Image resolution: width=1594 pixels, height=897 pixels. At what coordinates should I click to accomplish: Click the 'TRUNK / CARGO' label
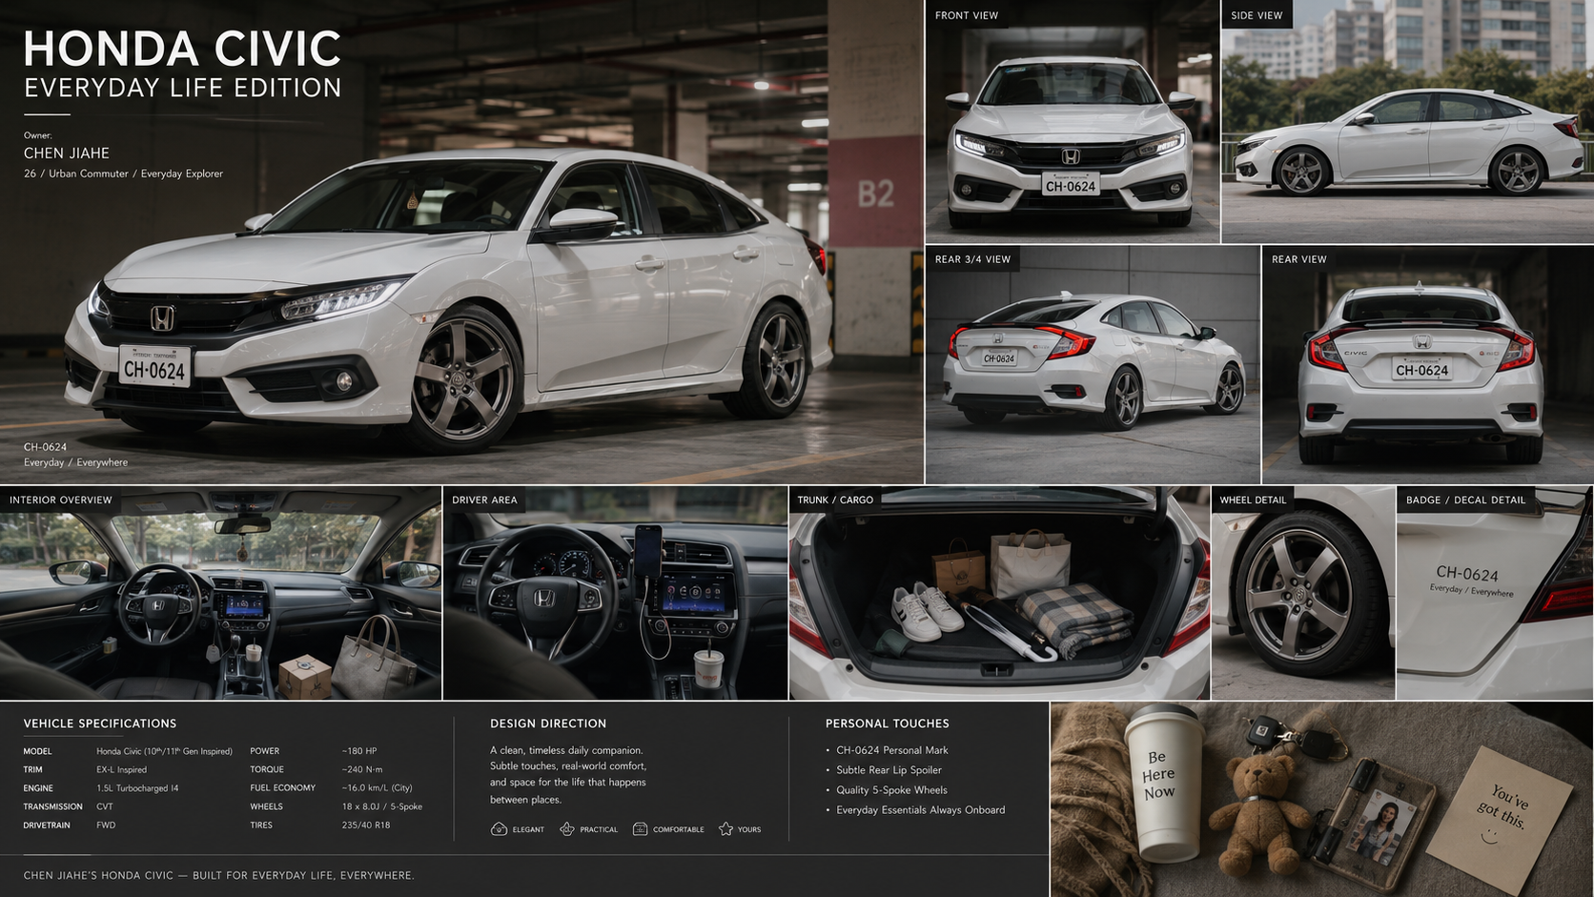[x=835, y=499]
